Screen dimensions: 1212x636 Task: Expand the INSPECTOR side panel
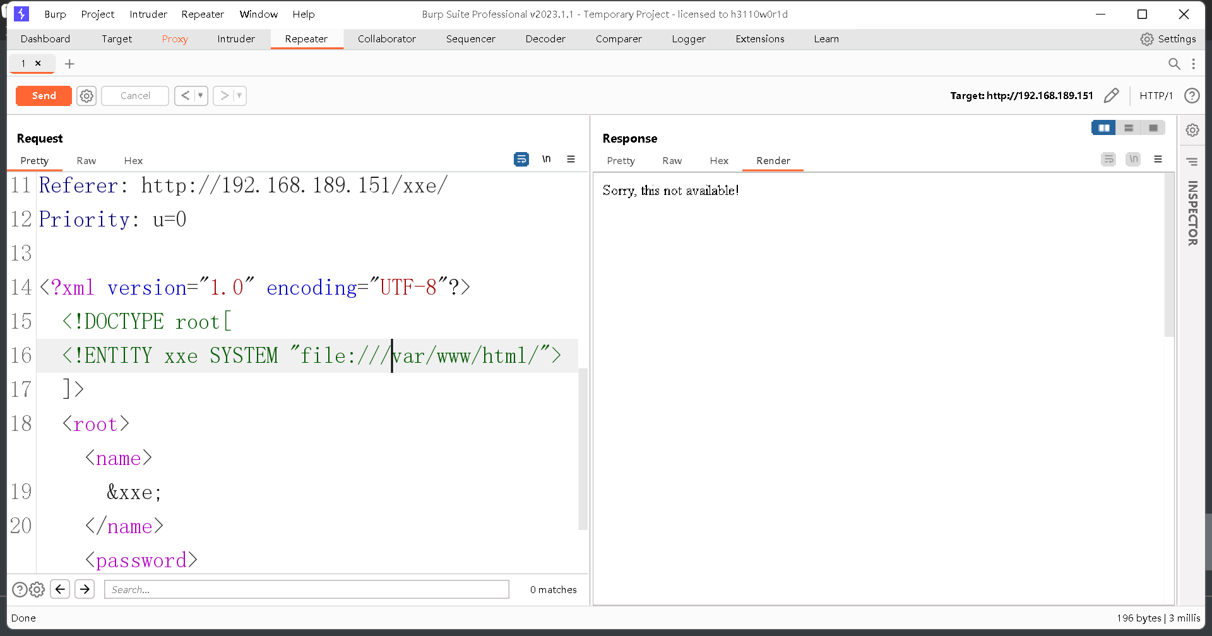pos(1192,213)
